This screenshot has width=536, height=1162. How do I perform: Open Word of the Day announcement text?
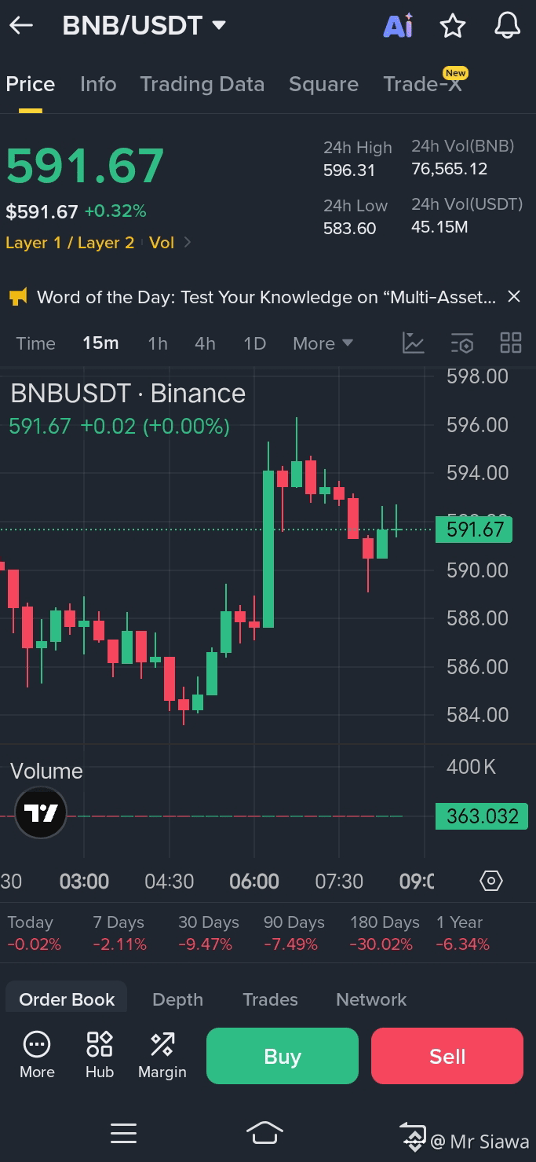click(266, 297)
